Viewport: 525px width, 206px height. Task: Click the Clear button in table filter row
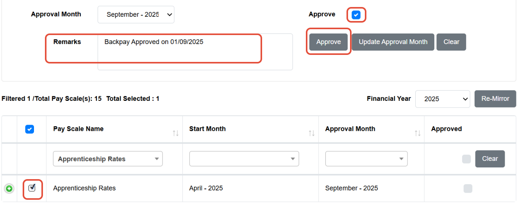coord(490,159)
